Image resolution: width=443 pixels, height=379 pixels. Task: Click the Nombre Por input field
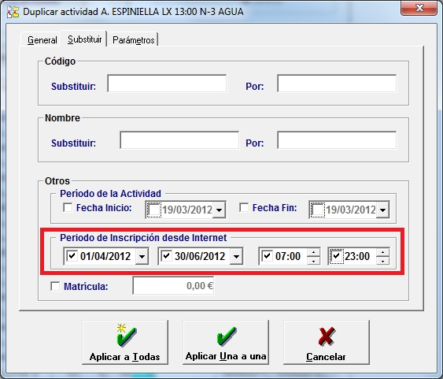point(337,140)
